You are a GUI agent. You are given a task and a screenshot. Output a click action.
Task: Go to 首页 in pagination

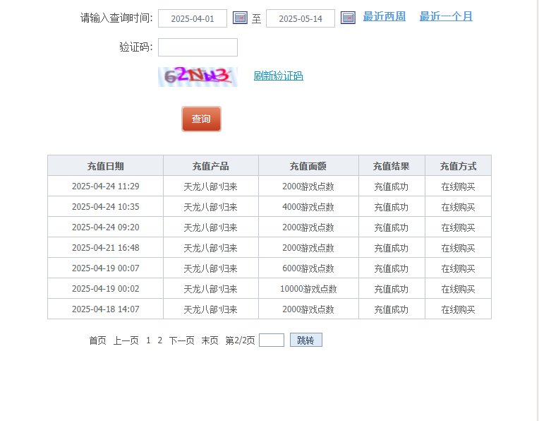click(x=97, y=340)
